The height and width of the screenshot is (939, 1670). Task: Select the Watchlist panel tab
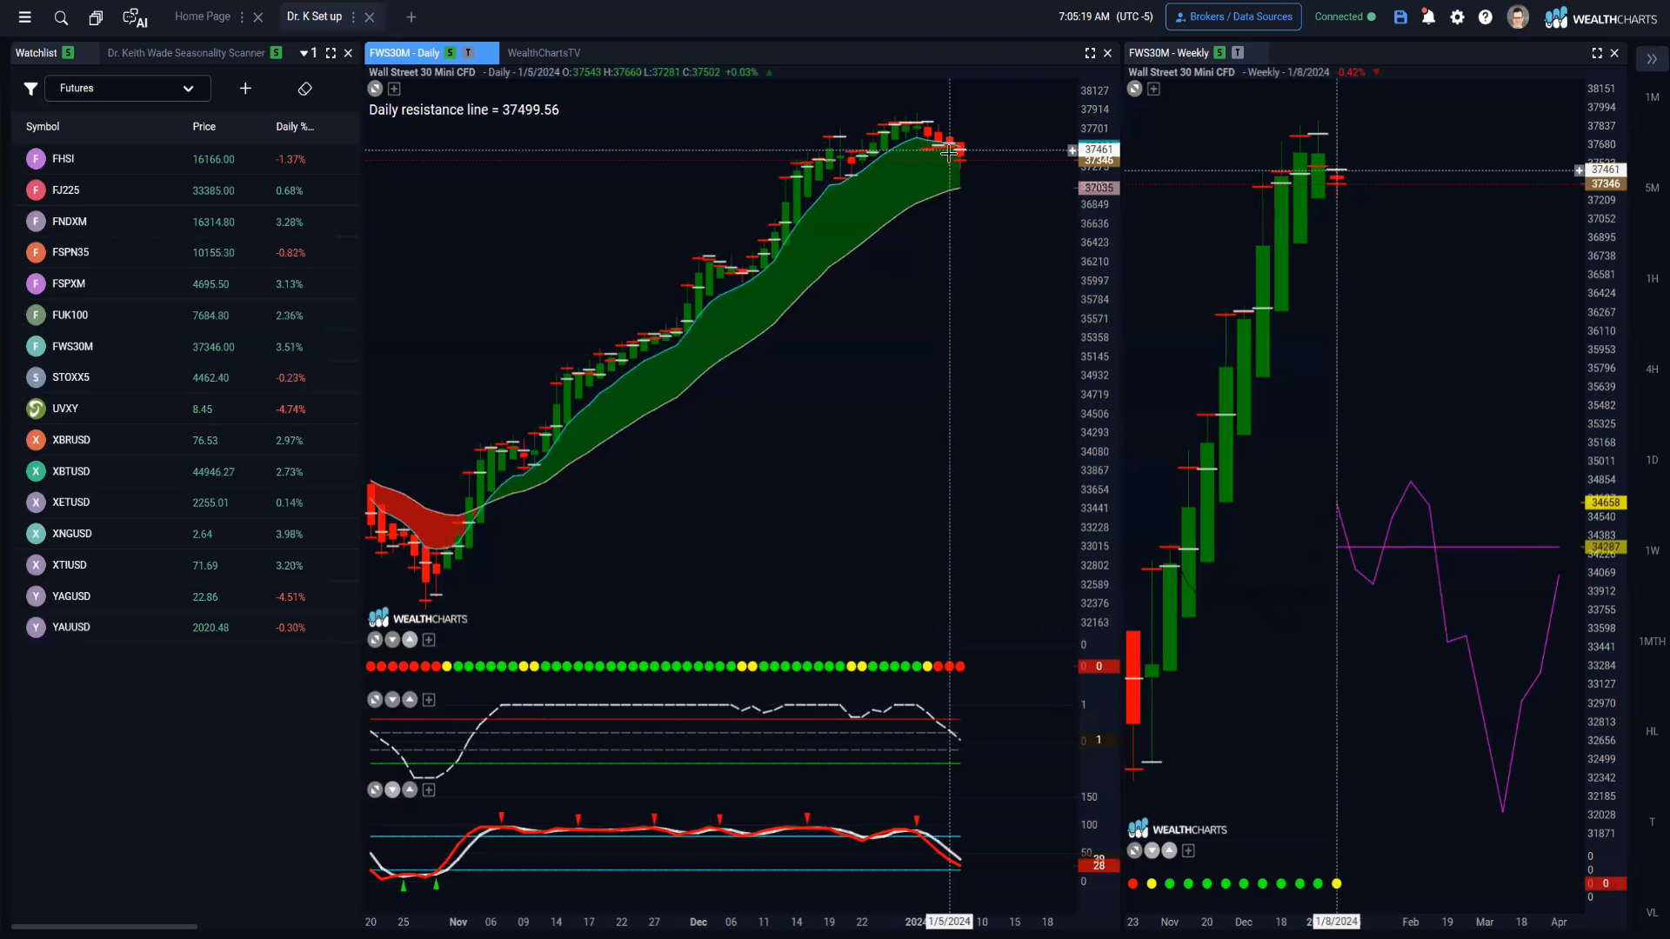pos(36,53)
